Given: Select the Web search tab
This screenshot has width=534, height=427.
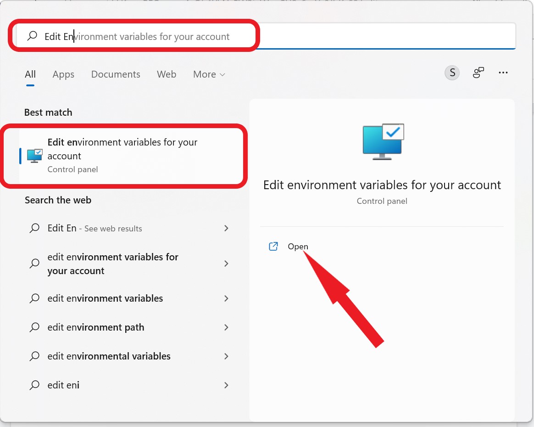Looking at the screenshot, I should pyautogui.click(x=167, y=74).
